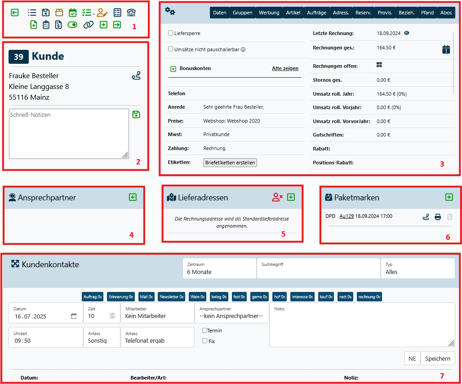Add a new Ansprechpartner with plus icon

(133, 197)
